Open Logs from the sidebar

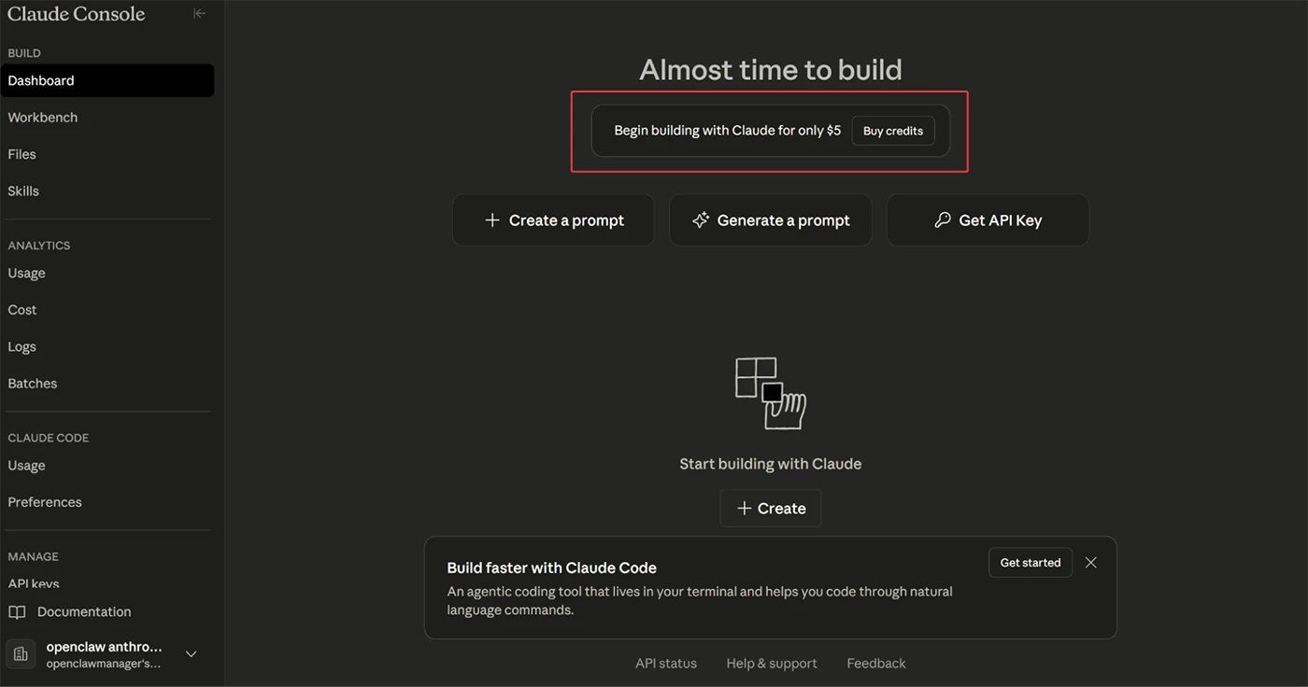(x=22, y=347)
